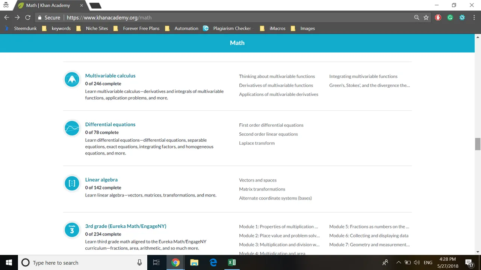The image size is (481, 270).
Task: Click the microphone icon in search box
Action: (x=139, y=262)
